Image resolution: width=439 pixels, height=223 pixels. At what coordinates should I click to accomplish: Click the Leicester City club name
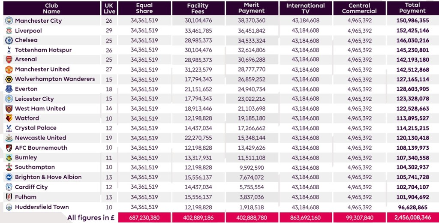[34, 99]
